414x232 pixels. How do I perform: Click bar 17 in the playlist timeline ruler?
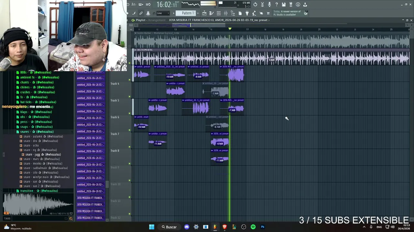tap(247, 30)
